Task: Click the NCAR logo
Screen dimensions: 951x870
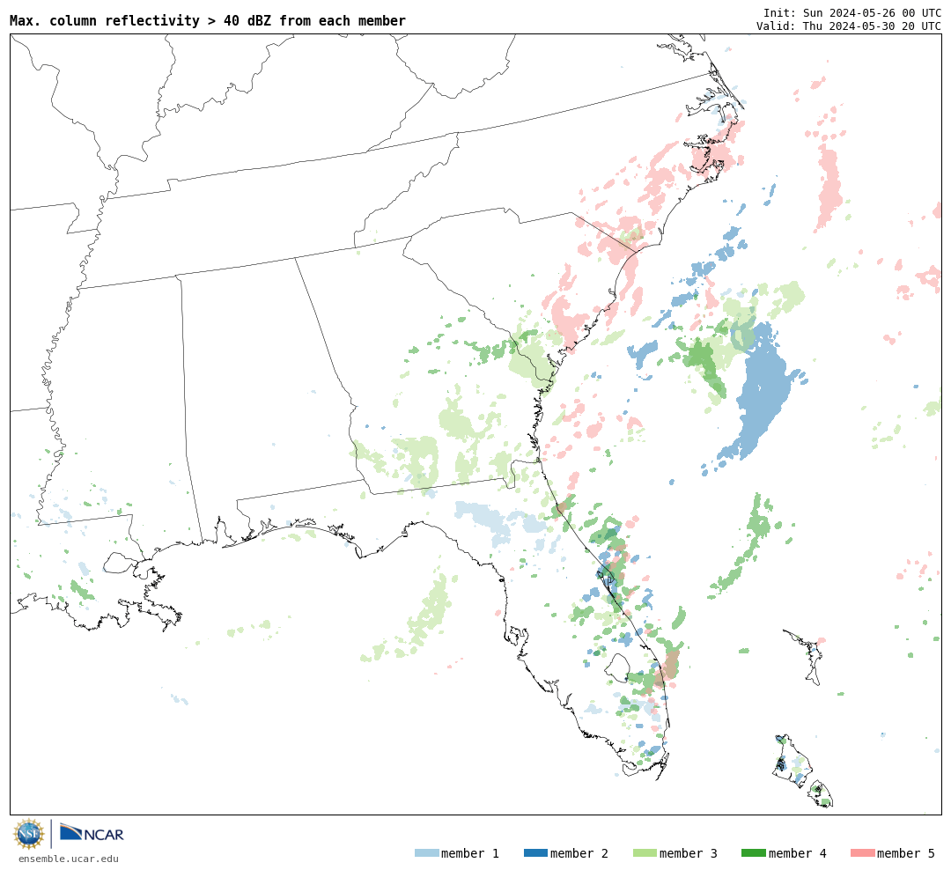Action: tap(92, 833)
